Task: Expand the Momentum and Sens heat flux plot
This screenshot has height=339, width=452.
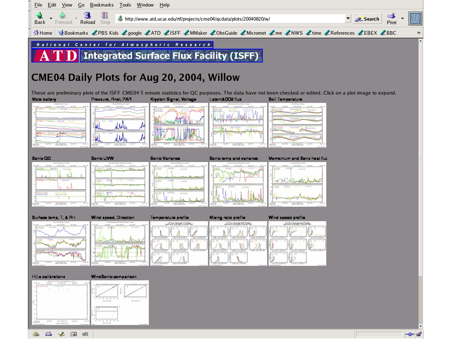Action: (297, 184)
